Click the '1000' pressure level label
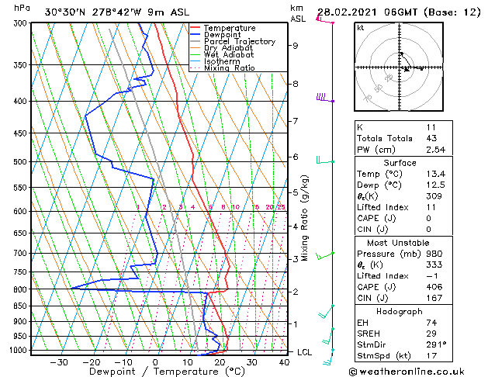 [19, 351]
